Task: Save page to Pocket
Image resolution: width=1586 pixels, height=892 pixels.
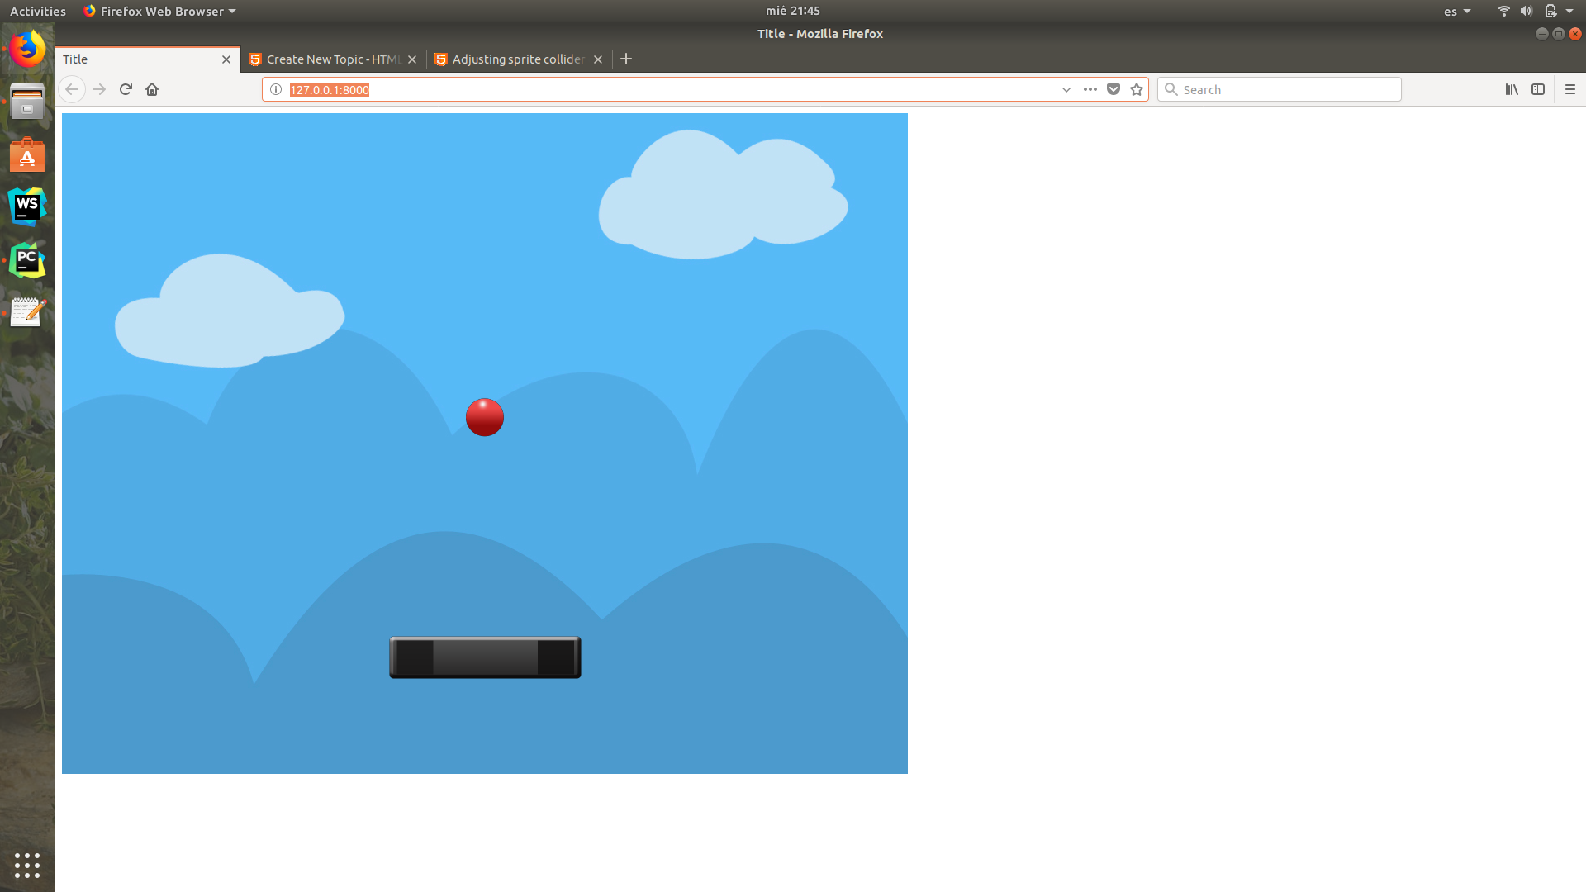Action: [1114, 89]
